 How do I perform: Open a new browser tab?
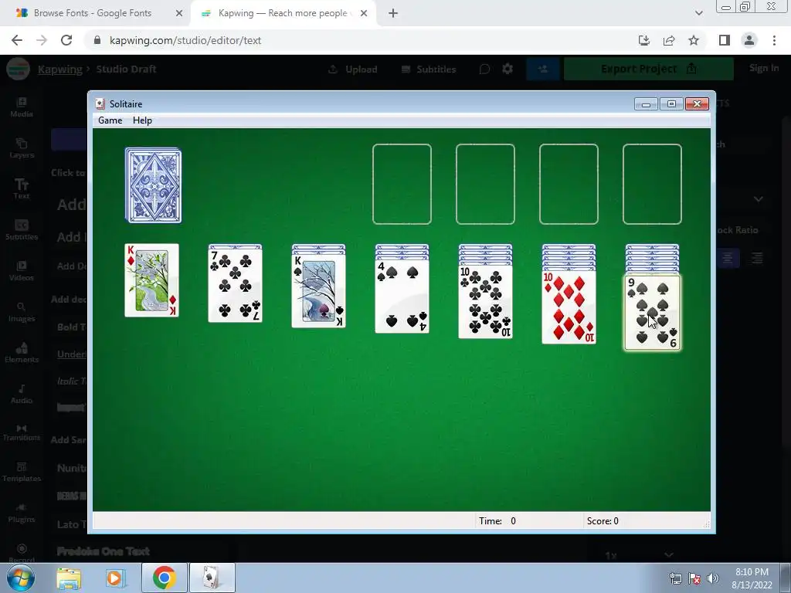click(x=393, y=13)
